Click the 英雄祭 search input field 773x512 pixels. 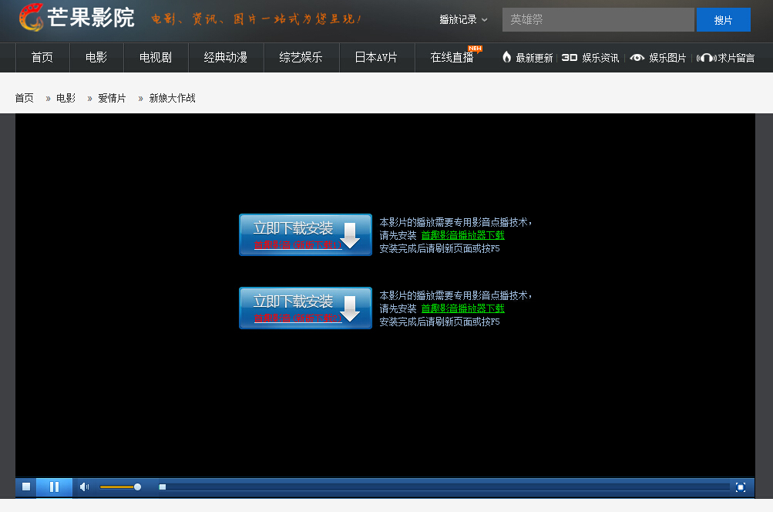click(x=597, y=20)
